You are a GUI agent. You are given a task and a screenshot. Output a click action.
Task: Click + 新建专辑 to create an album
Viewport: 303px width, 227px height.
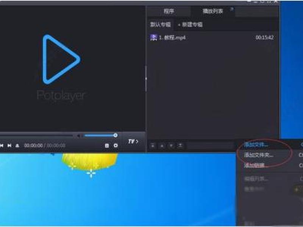190,25
